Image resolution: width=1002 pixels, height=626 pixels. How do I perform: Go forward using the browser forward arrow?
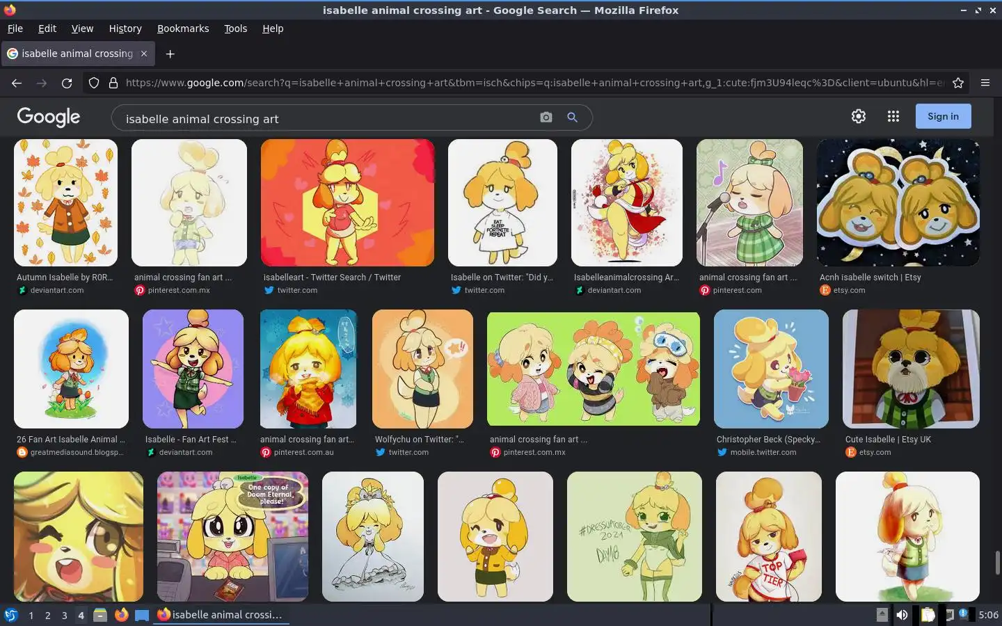click(x=42, y=83)
